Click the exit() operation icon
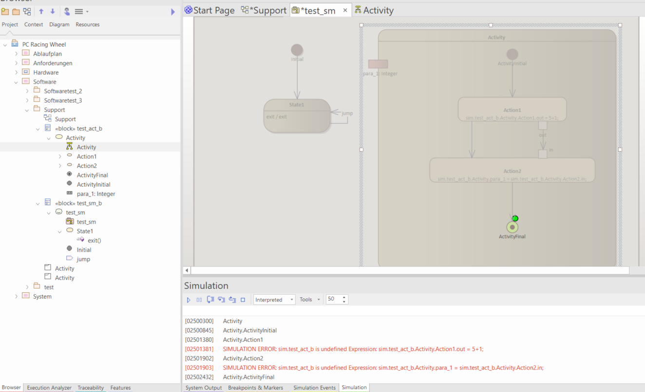The height and width of the screenshot is (392, 645). click(80, 240)
